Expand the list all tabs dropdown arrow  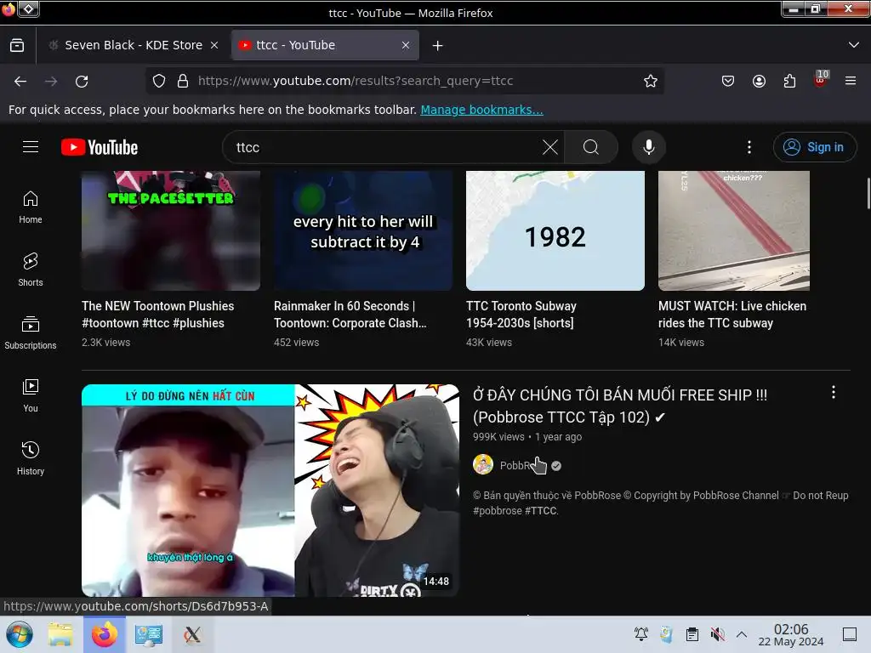coord(854,45)
